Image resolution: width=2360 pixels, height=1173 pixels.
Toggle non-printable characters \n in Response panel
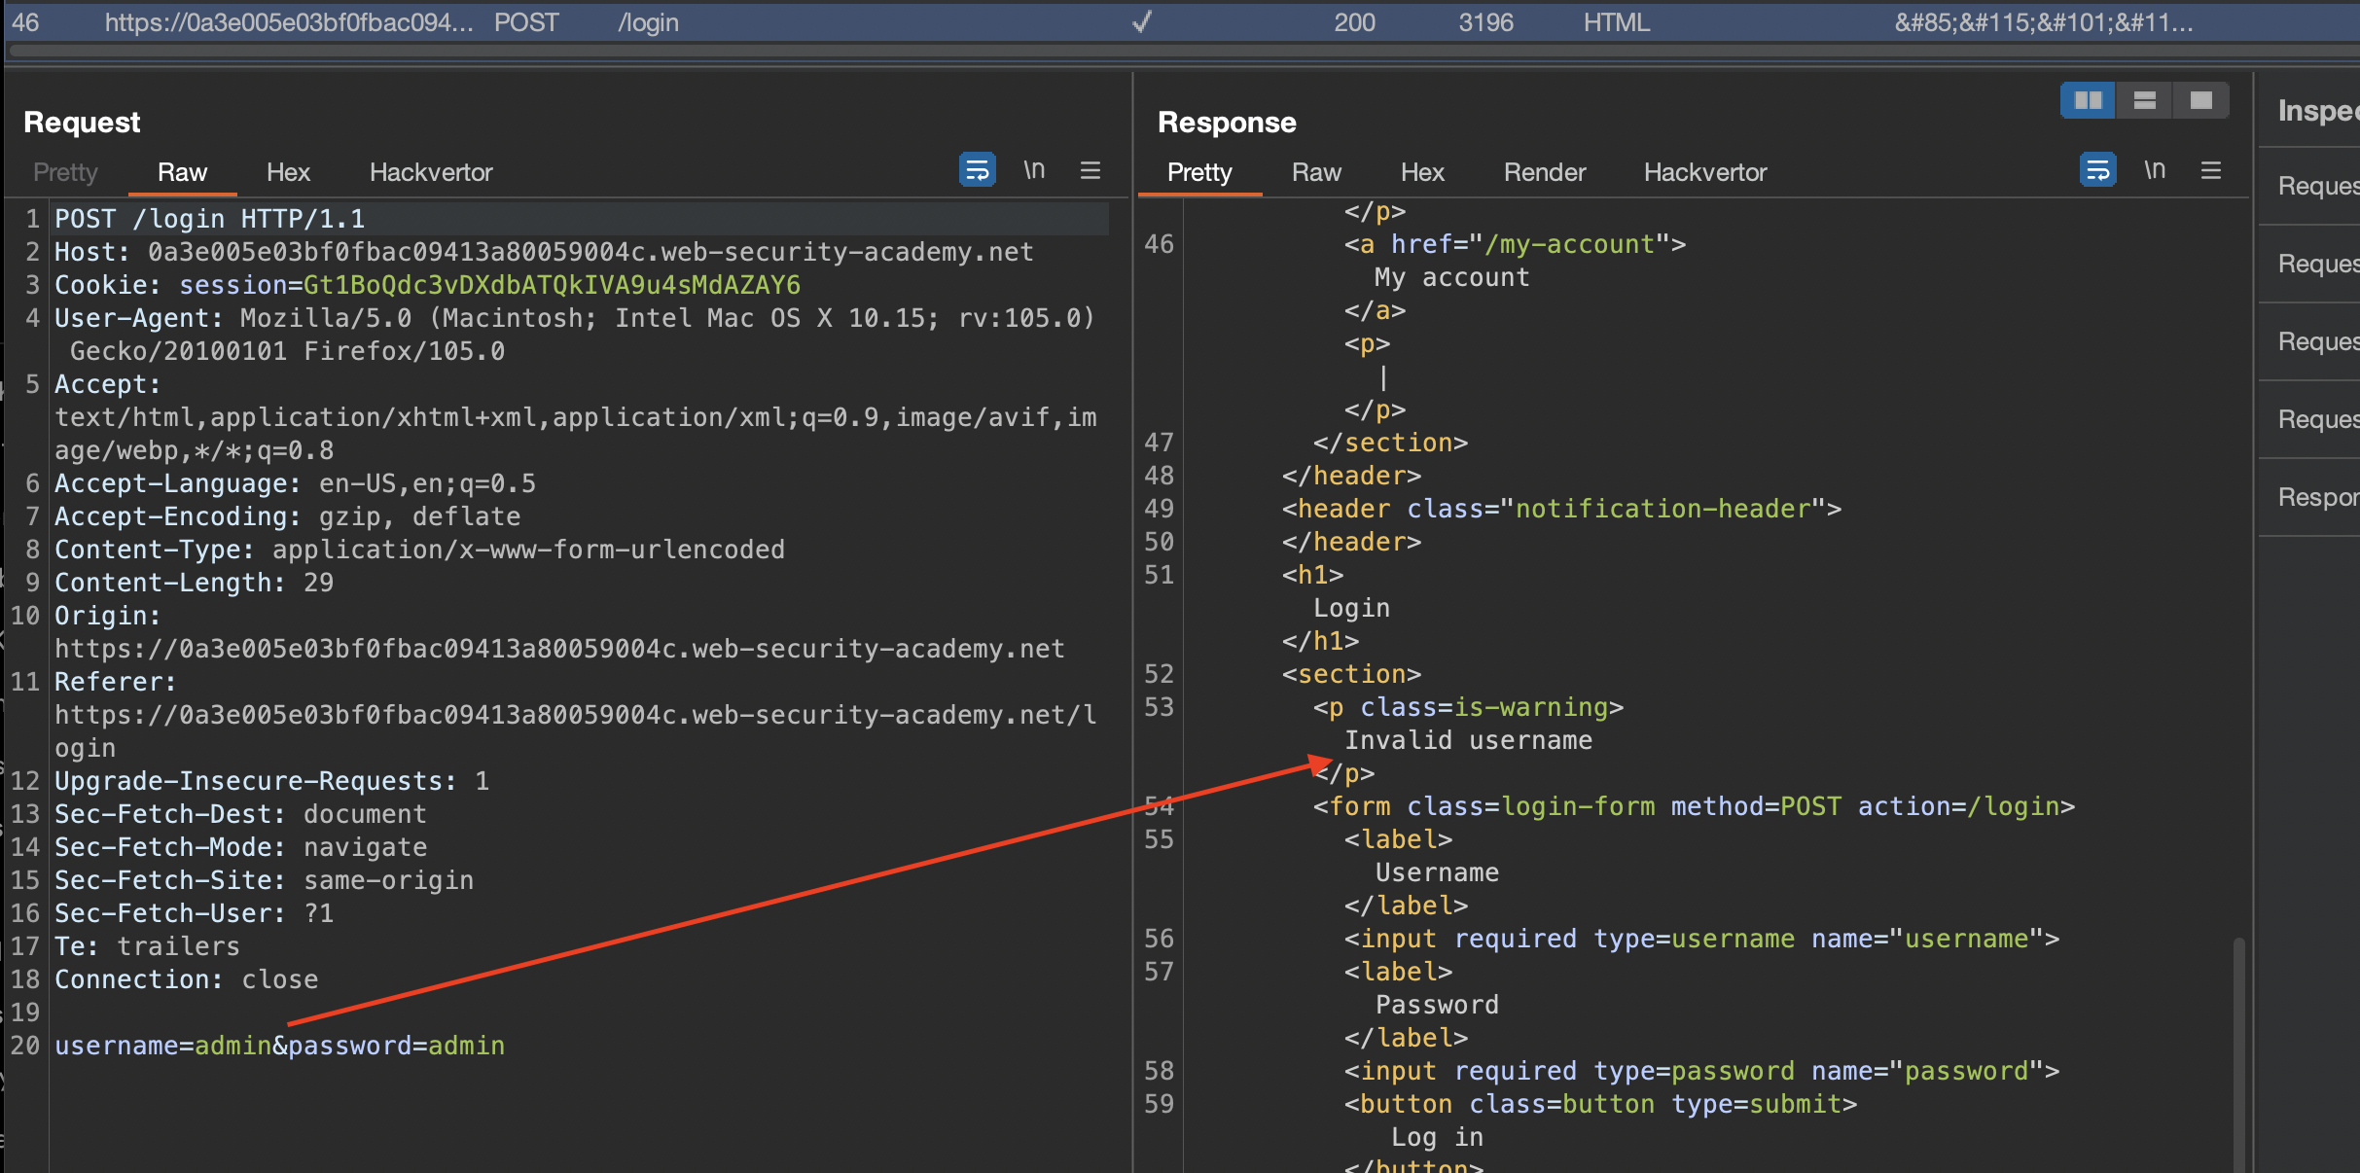tap(2155, 170)
